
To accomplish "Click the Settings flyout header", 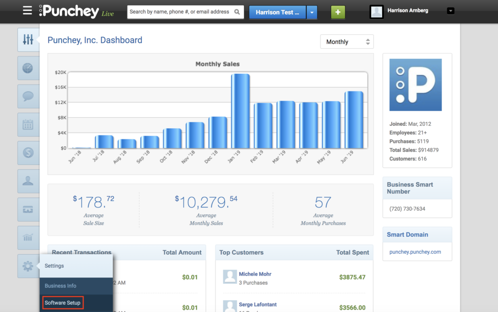I will (76, 266).
